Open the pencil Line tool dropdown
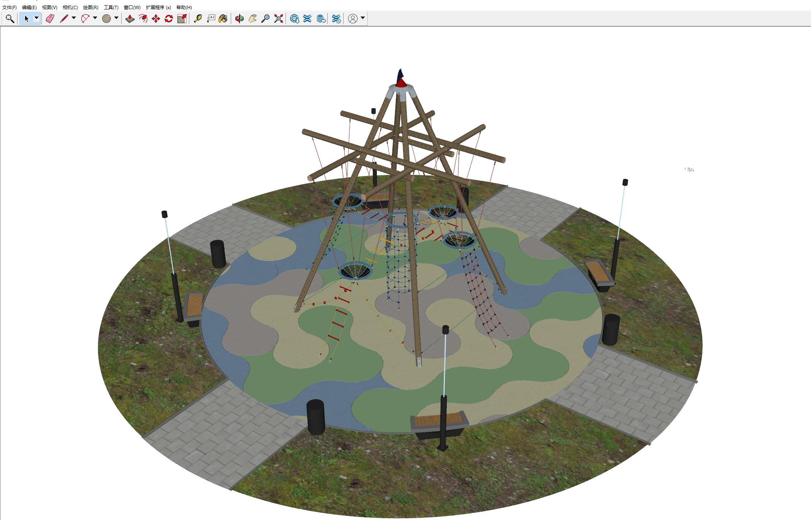 (74, 18)
